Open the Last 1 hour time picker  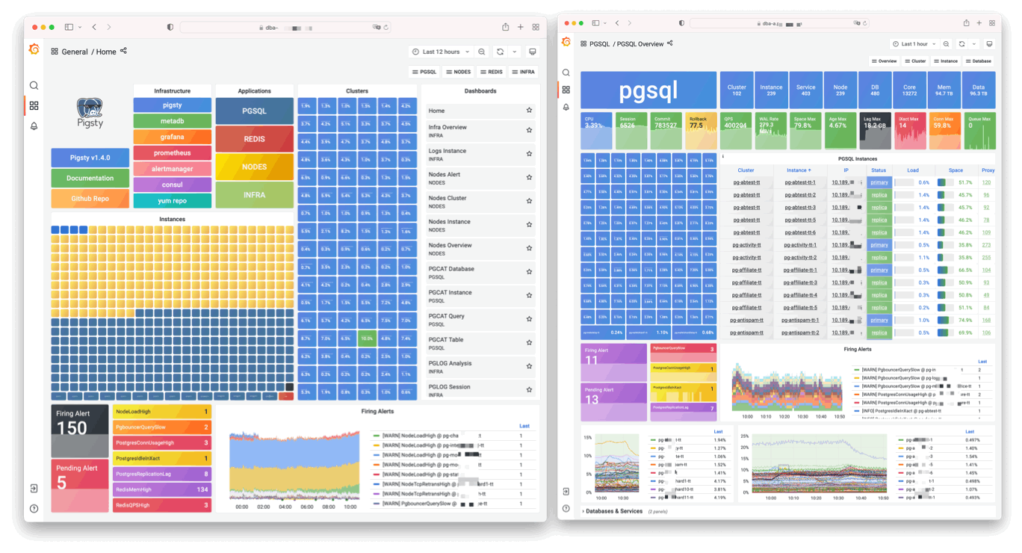coord(914,44)
